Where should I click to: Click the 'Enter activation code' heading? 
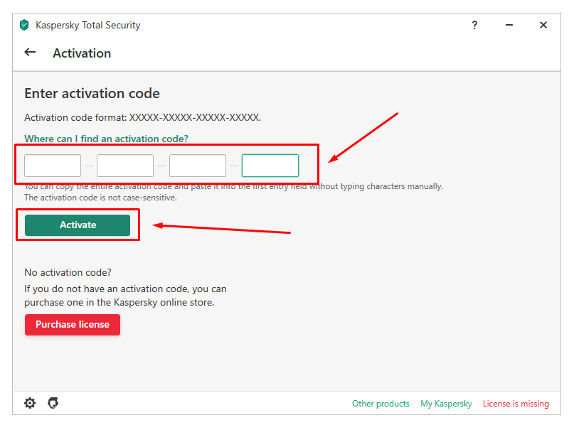(x=92, y=94)
